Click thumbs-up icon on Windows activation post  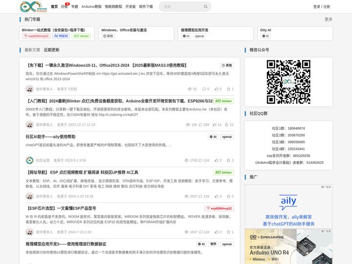tap(217, 89)
